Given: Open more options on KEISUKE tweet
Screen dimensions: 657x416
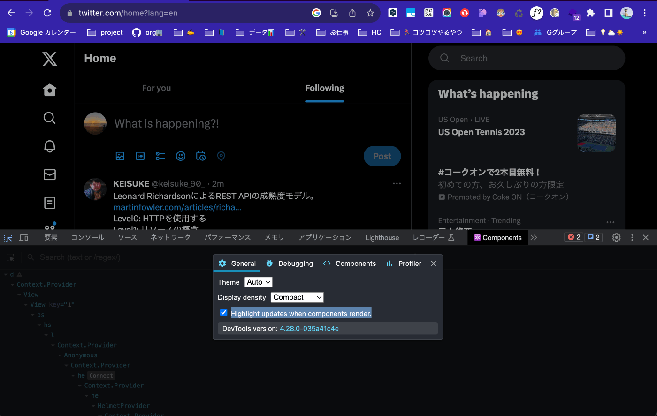Looking at the screenshot, I should [397, 183].
